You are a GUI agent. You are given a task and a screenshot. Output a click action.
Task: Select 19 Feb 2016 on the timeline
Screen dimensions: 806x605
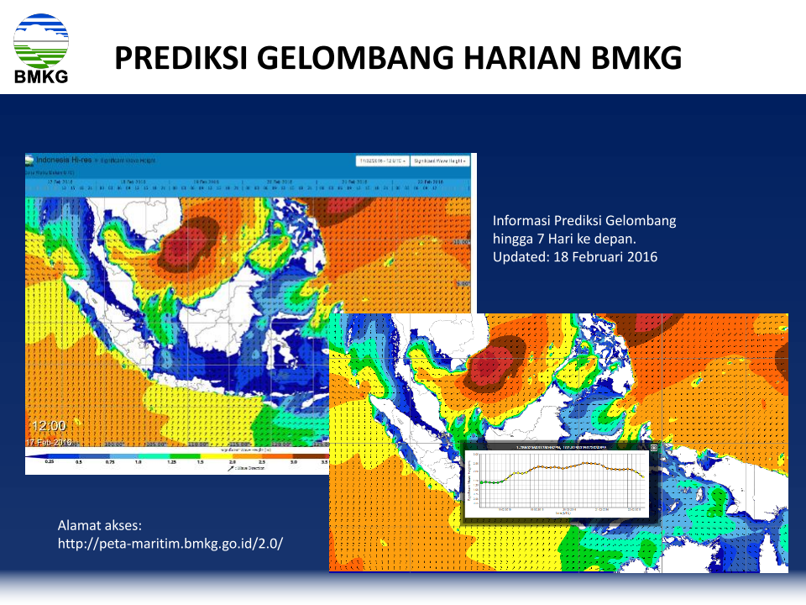tap(207, 182)
